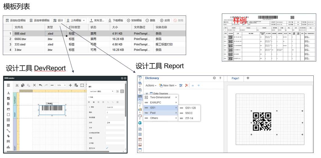Toggle fullscreen icon in DevReport toolbar
Screen dimensions: 321x158
(x=82, y=85)
